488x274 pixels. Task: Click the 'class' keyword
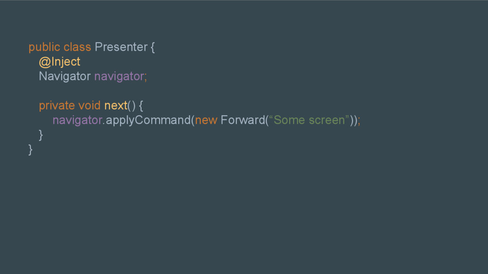[77, 47]
